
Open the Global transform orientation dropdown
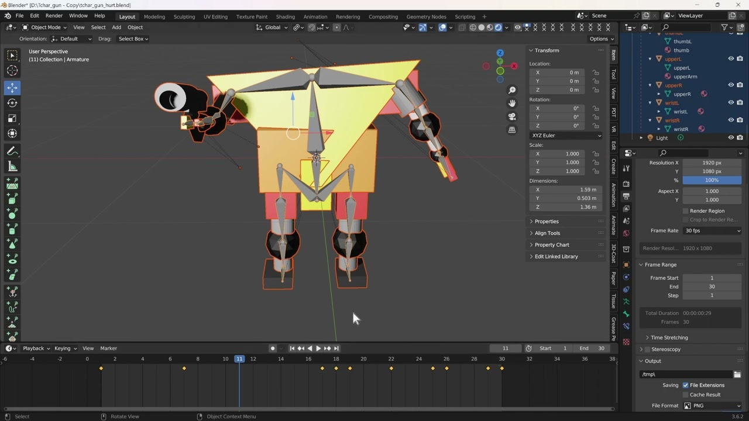tap(272, 27)
